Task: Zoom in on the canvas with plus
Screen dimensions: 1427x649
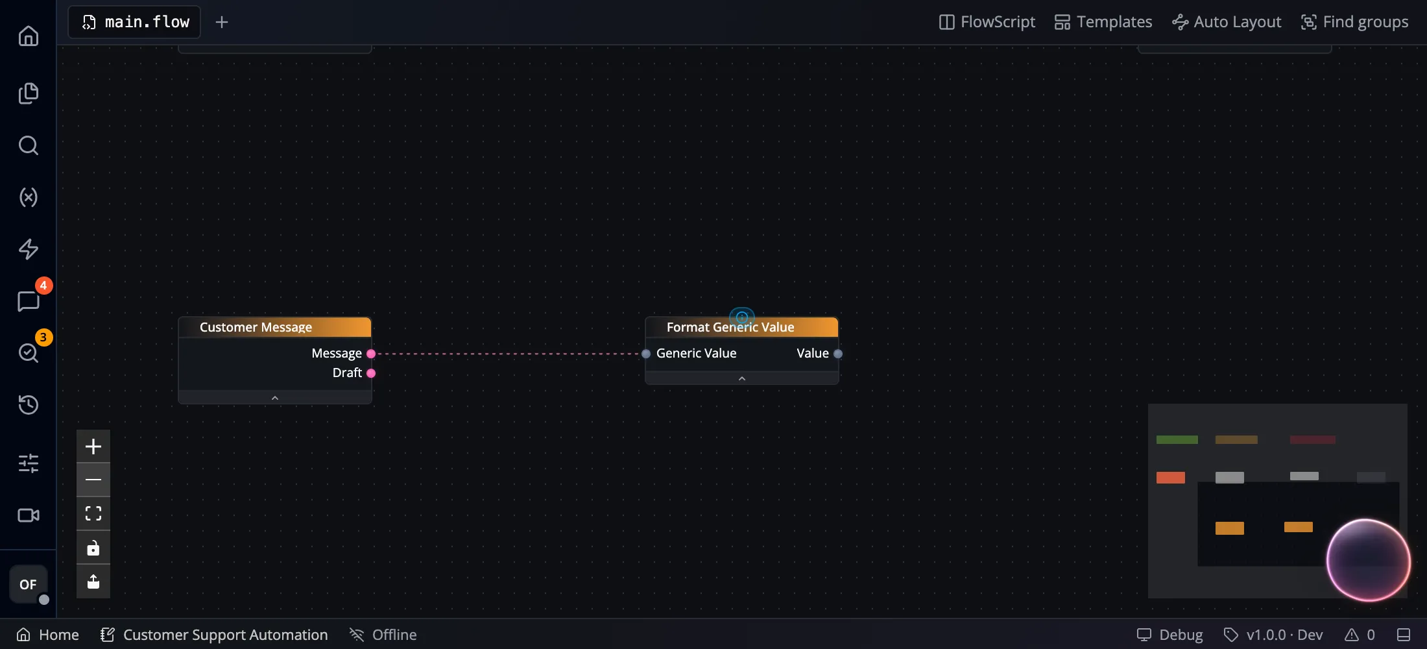Action: pos(93,447)
